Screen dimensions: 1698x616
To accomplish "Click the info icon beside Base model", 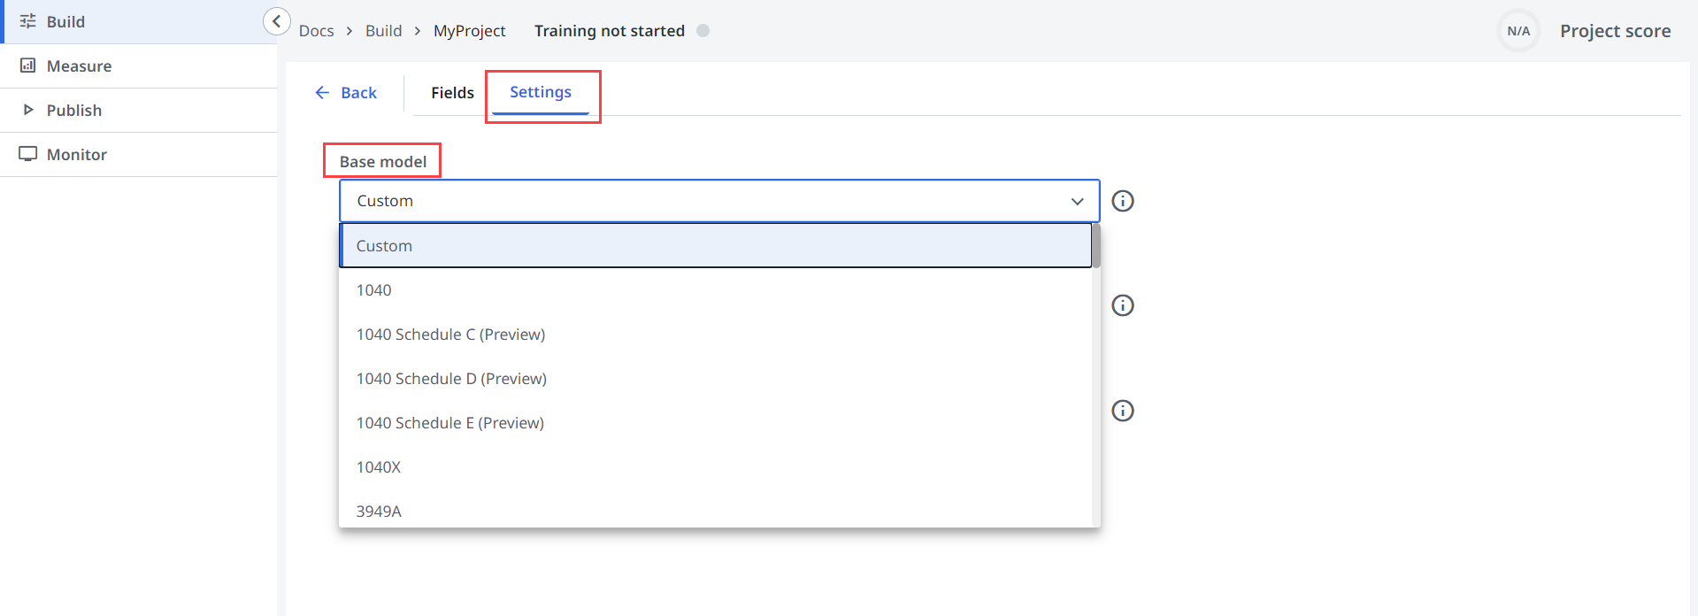I will point(1122,201).
